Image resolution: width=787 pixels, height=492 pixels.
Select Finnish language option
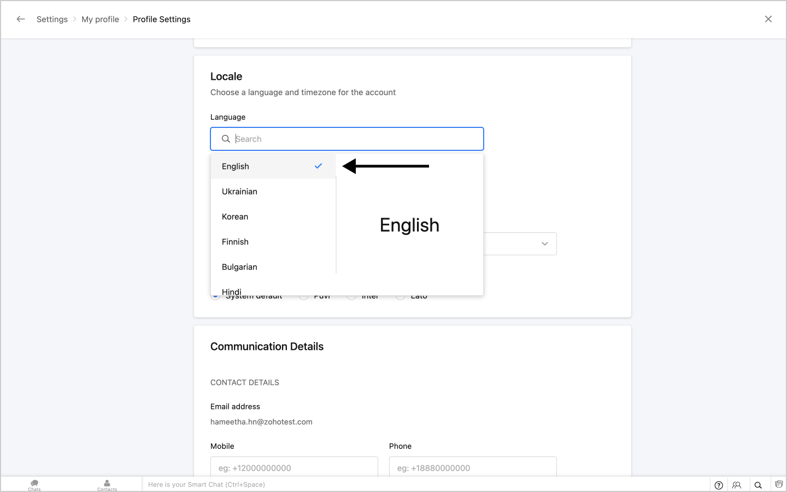pos(235,242)
